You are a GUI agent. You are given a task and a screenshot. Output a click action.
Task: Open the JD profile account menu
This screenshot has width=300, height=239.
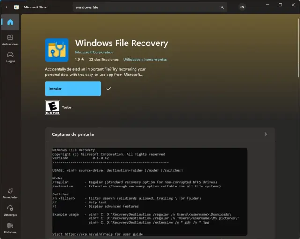coord(242,7)
